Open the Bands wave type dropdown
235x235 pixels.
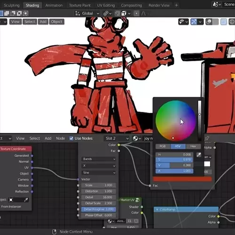point(99,159)
